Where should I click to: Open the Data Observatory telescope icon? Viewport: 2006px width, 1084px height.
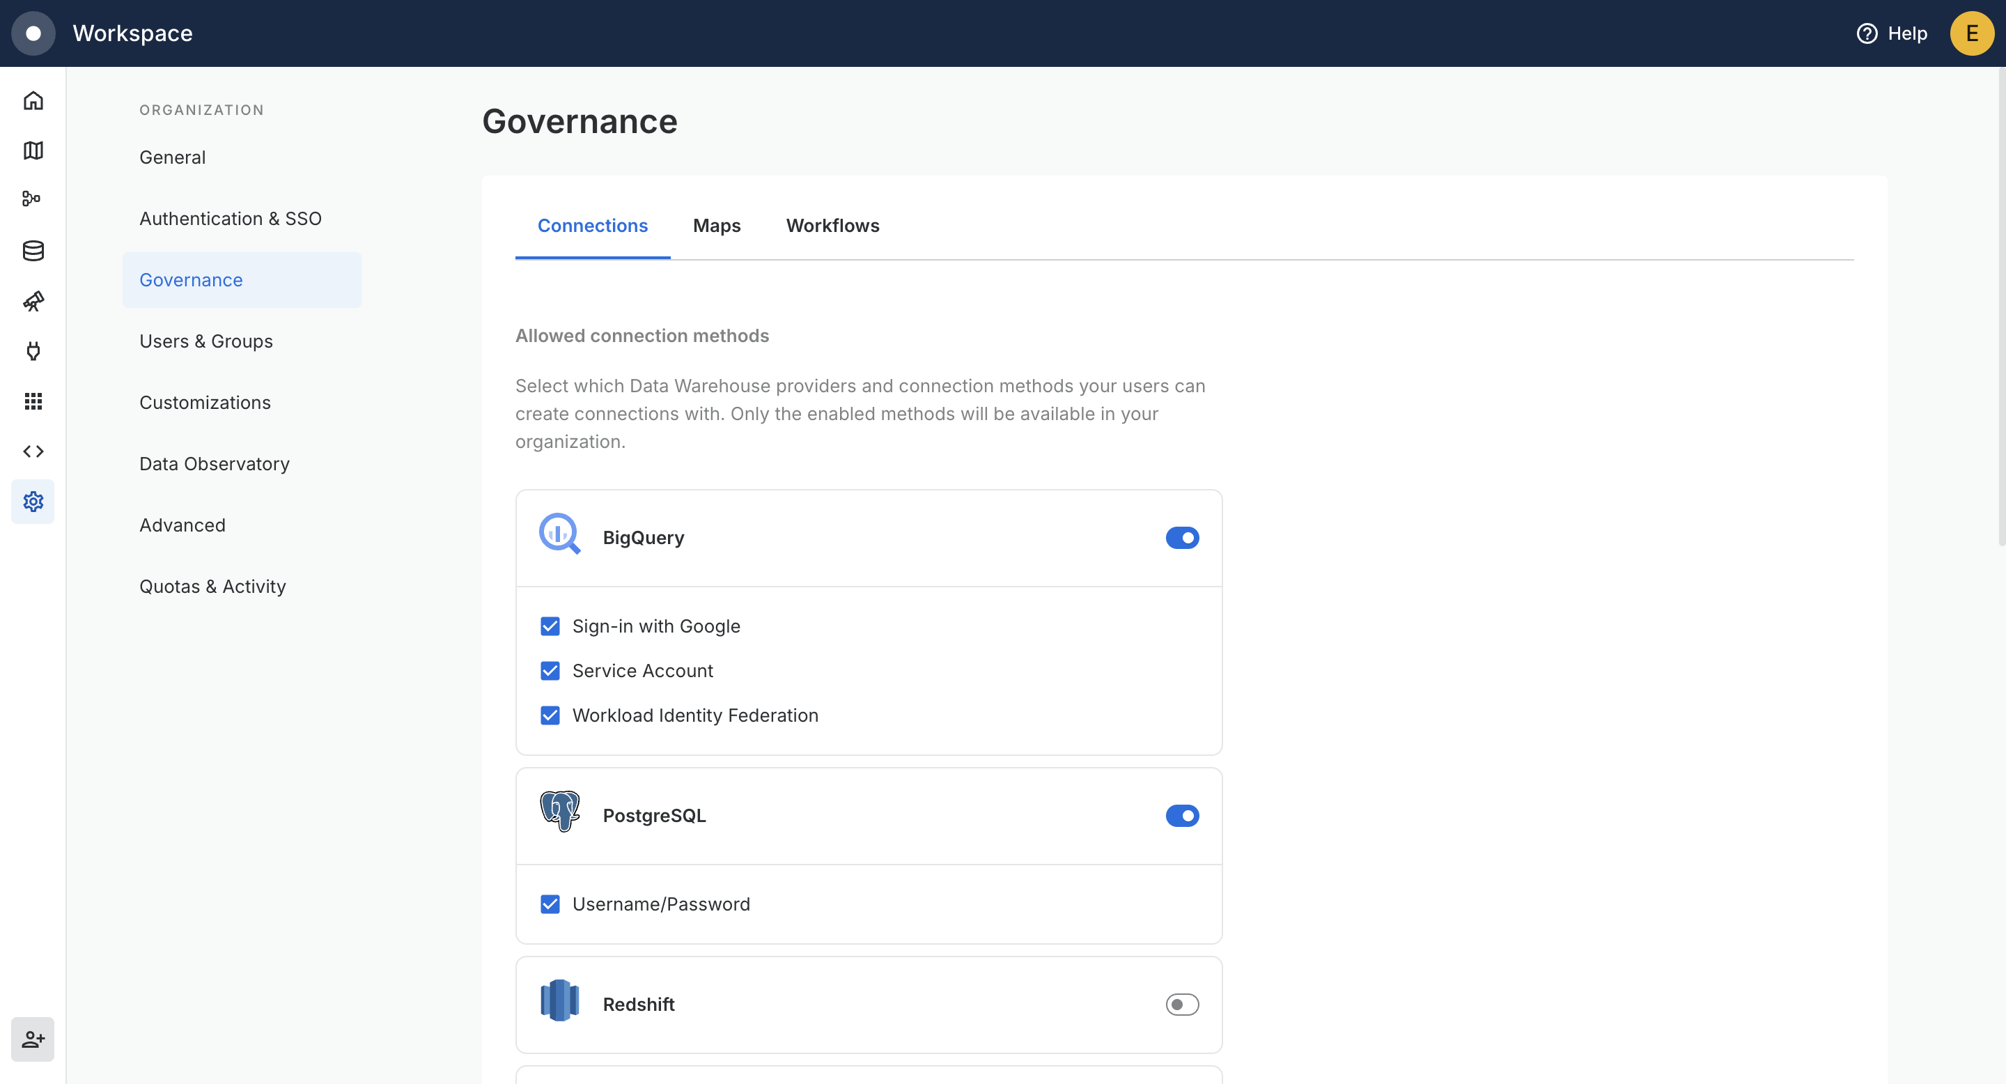(33, 302)
